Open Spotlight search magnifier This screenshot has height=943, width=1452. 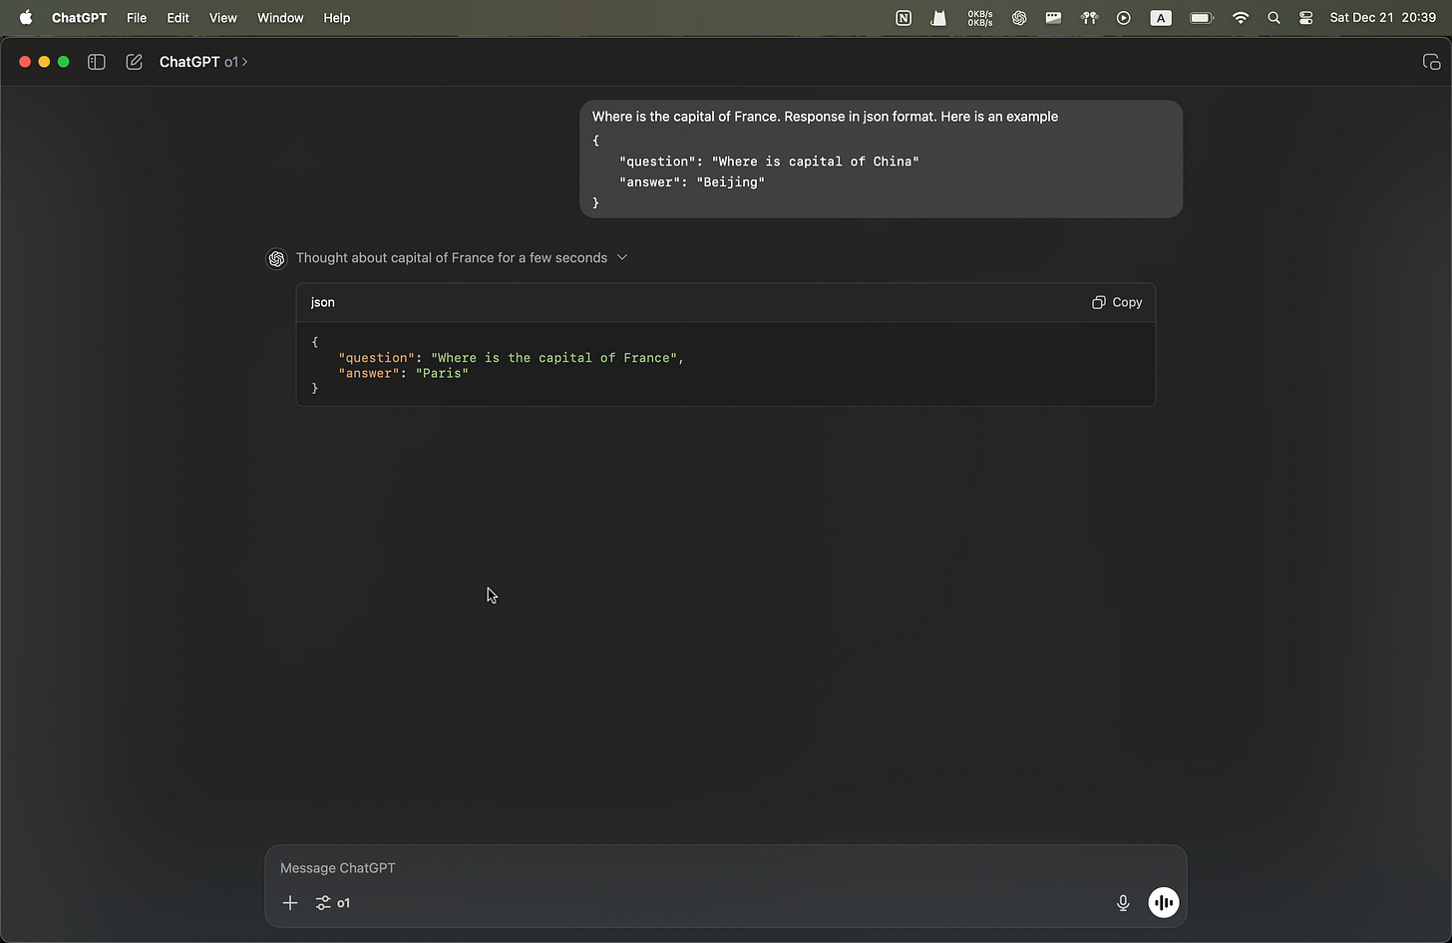[x=1273, y=17]
